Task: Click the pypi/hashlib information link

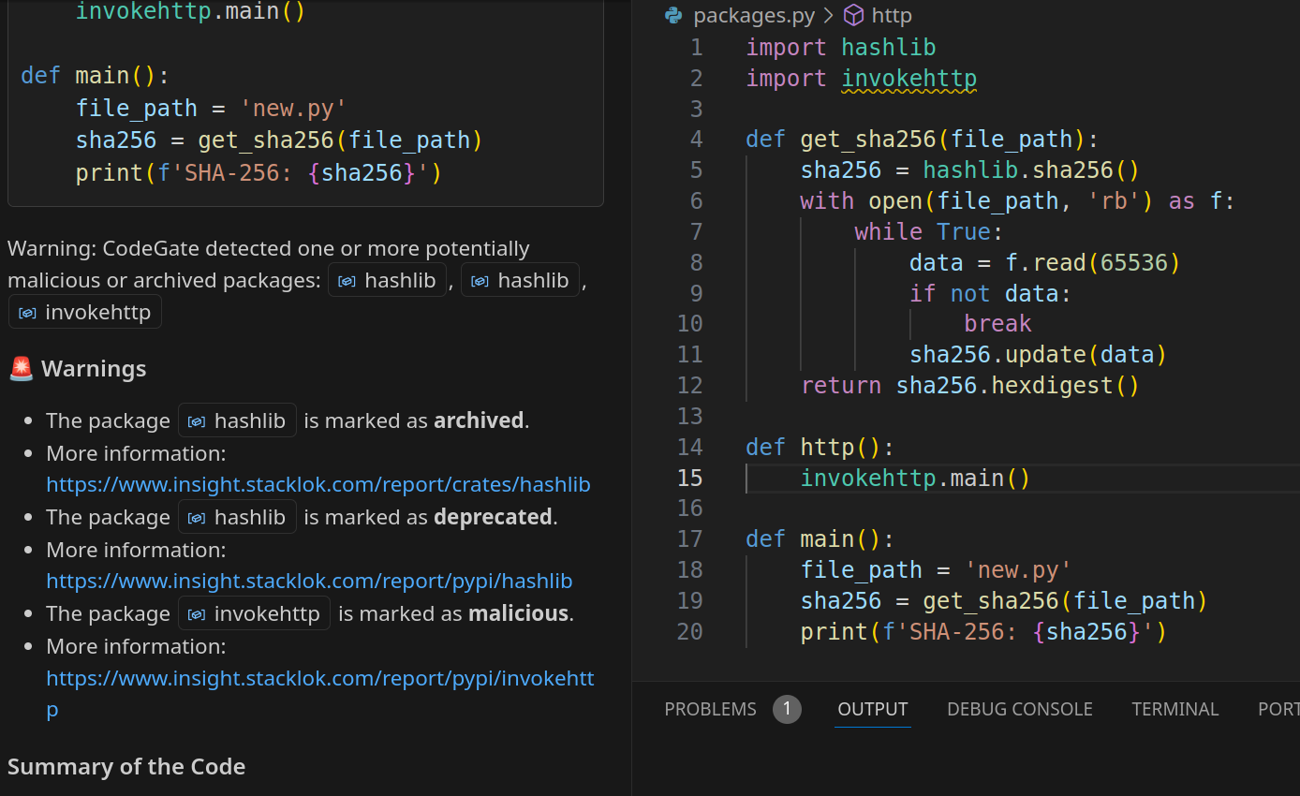Action: pos(310,581)
